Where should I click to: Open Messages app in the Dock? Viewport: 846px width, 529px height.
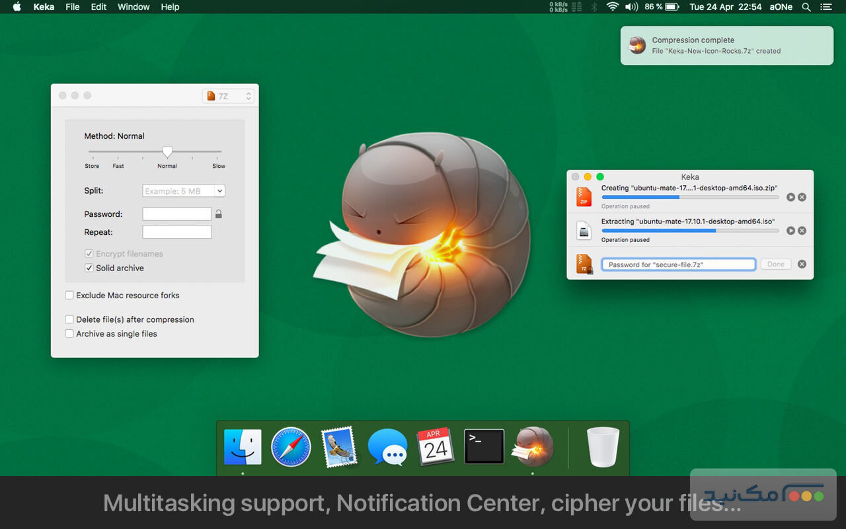click(x=387, y=446)
